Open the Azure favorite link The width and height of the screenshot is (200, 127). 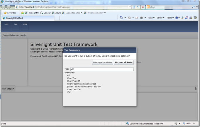56,13
